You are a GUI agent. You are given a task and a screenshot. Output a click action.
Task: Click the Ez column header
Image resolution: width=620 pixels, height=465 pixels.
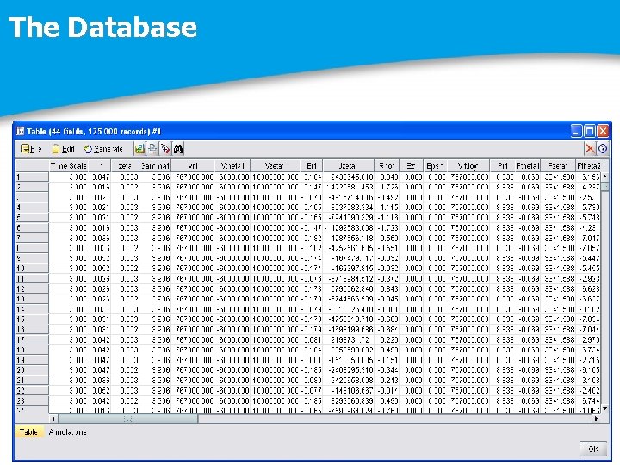point(412,166)
